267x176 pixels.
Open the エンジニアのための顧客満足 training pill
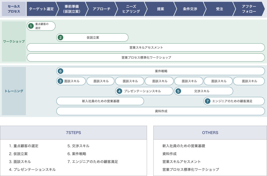tap(234, 101)
